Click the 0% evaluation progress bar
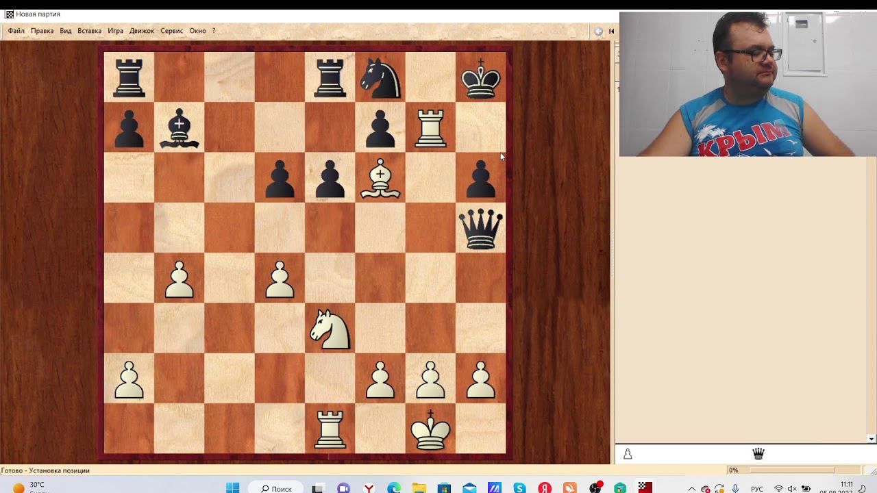The height and width of the screenshot is (493, 877). [x=792, y=470]
